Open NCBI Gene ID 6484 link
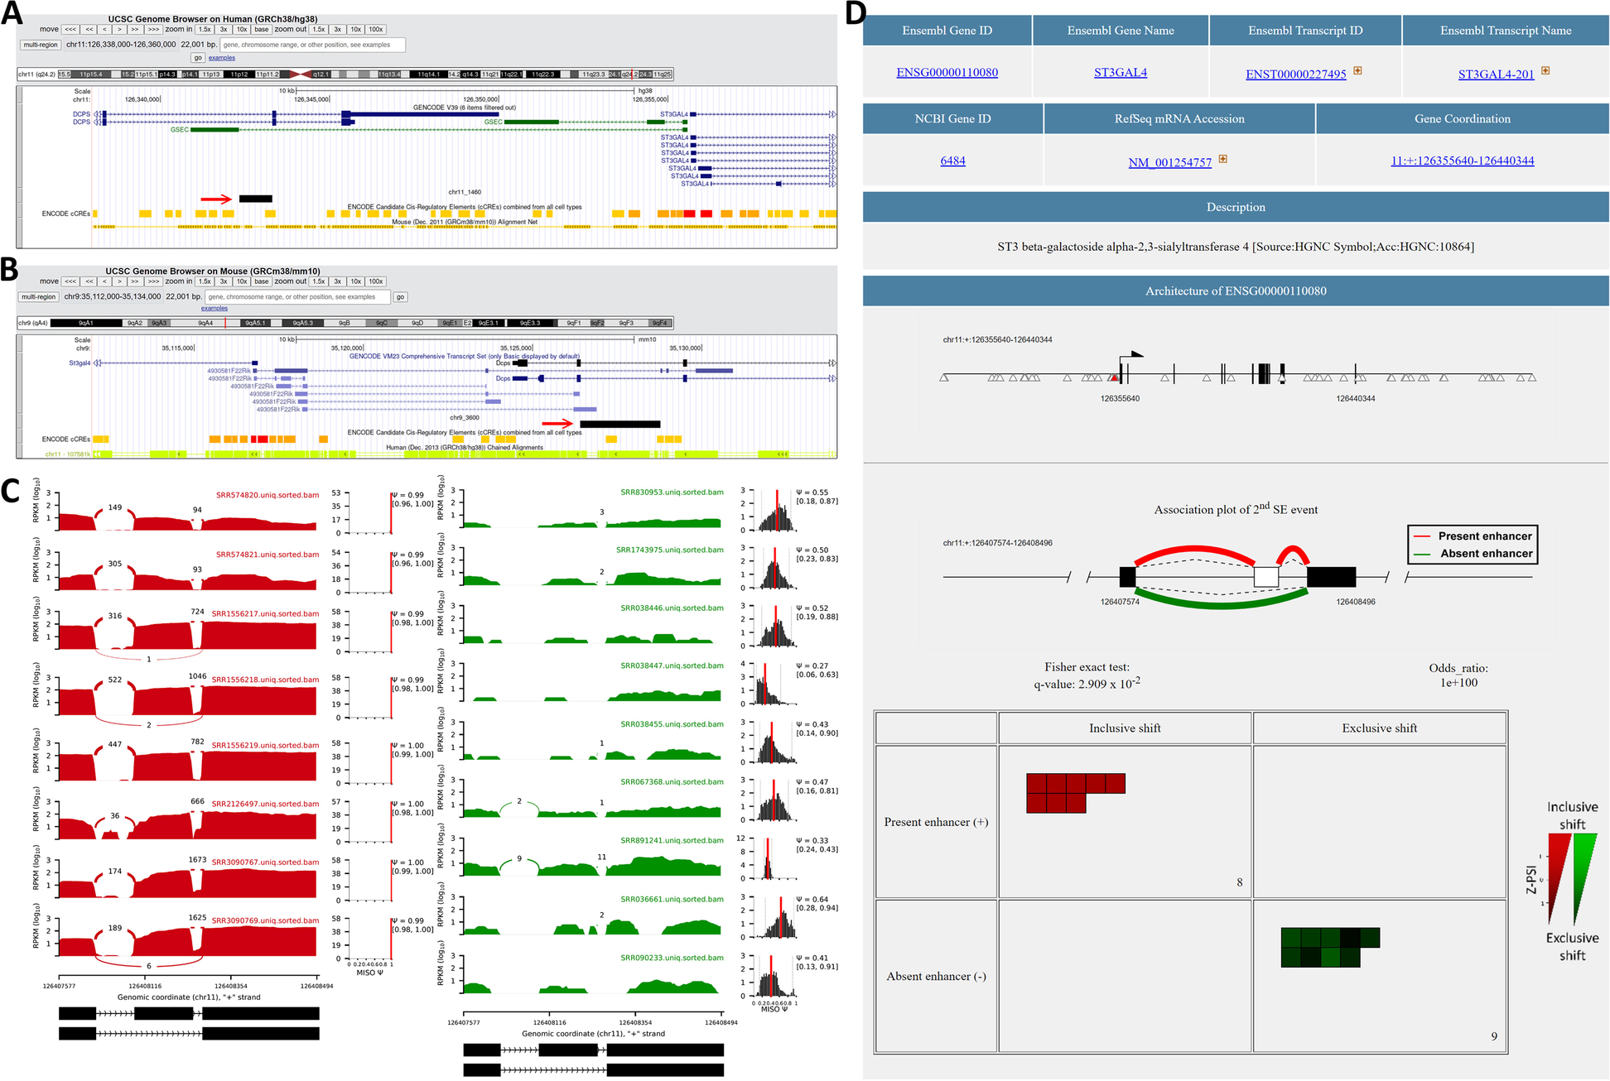1610x1081 pixels. pos(952,161)
